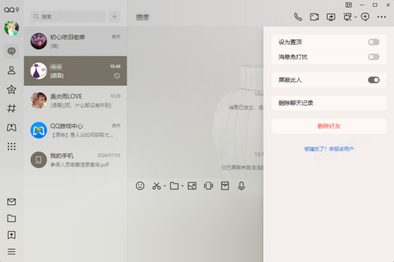Screen dimensions: 394x262
Task: Open the QQ space star tab
Action: (11, 89)
